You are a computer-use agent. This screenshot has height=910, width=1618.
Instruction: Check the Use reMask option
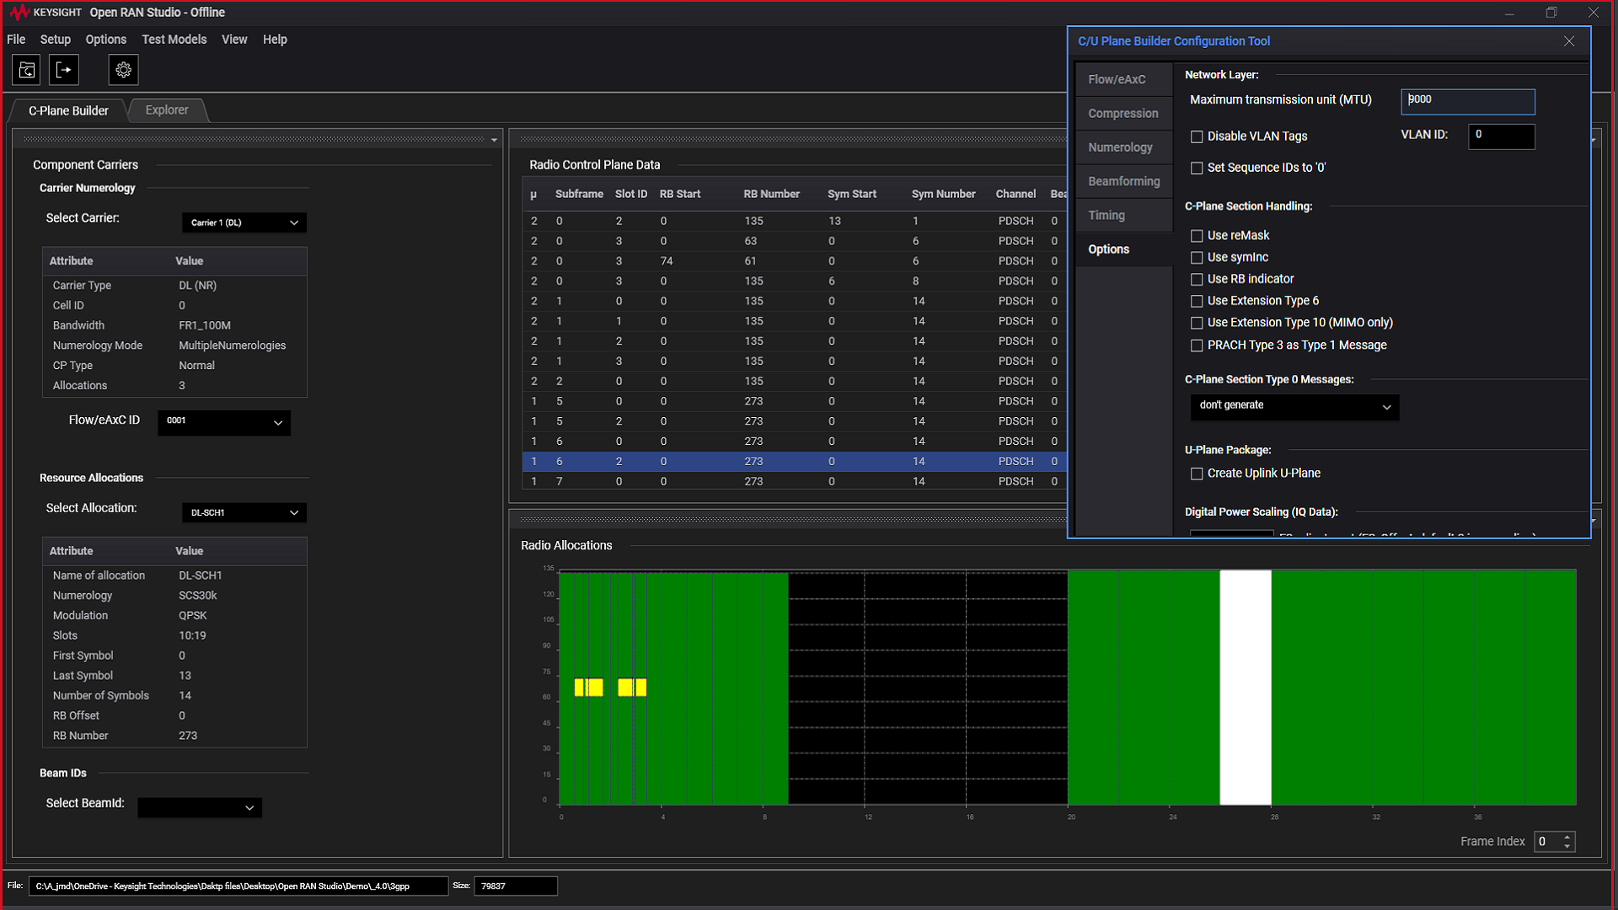(x=1197, y=236)
